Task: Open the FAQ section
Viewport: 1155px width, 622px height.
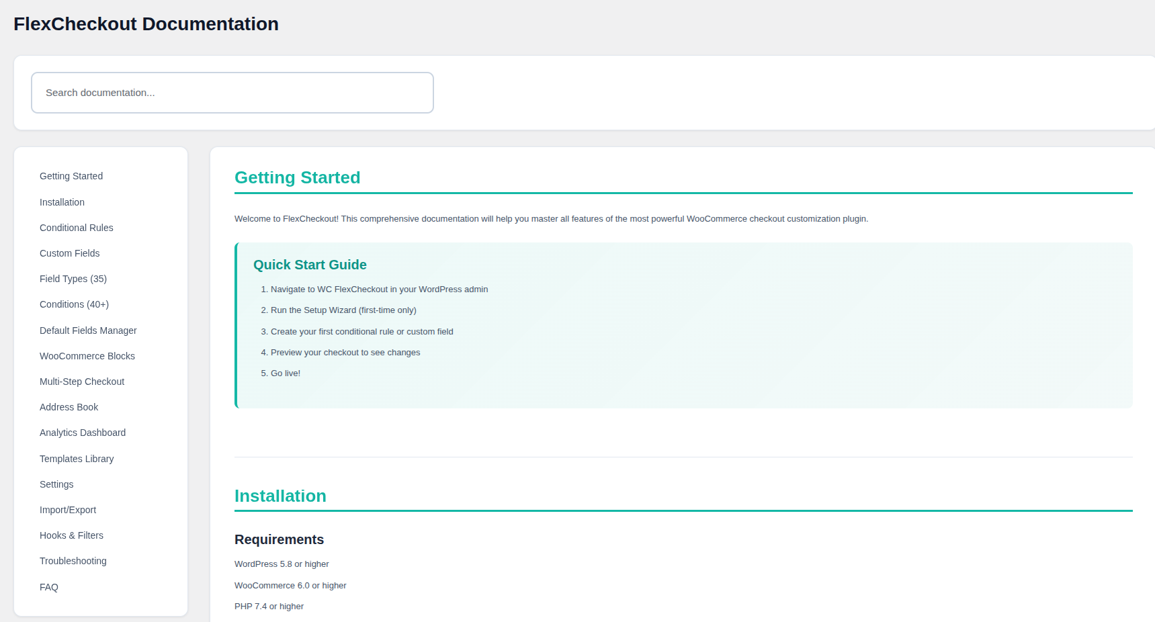Action: tap(48, 587)
